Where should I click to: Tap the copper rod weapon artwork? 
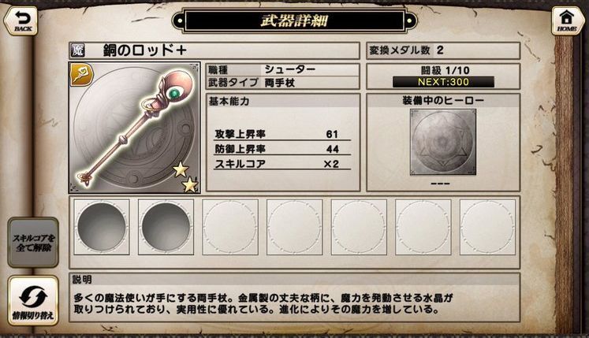click(x=134, y=128)
